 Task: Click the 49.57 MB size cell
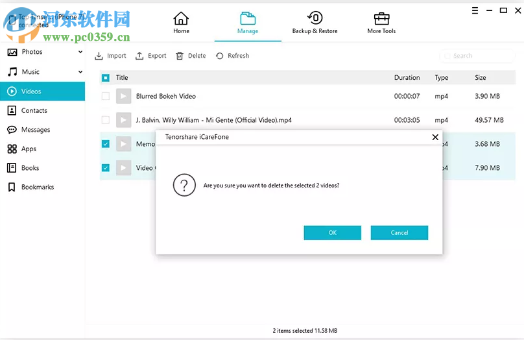click(489, 120)
